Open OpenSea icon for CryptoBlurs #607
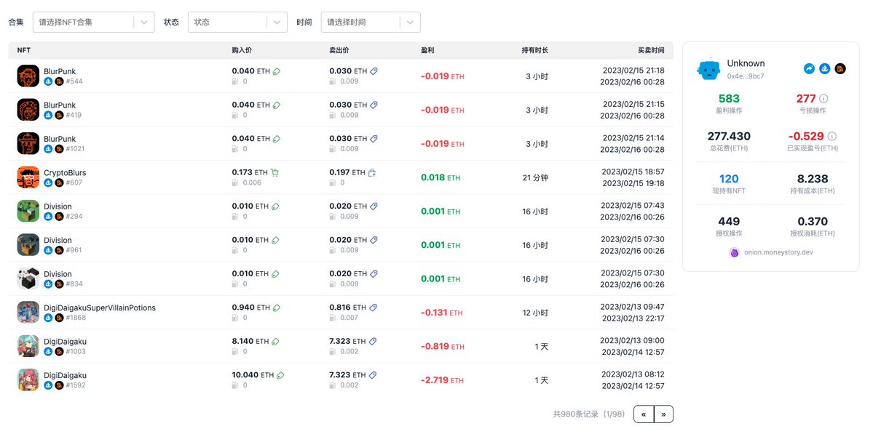This screenshot has width=873, height=434. point(48,182)
